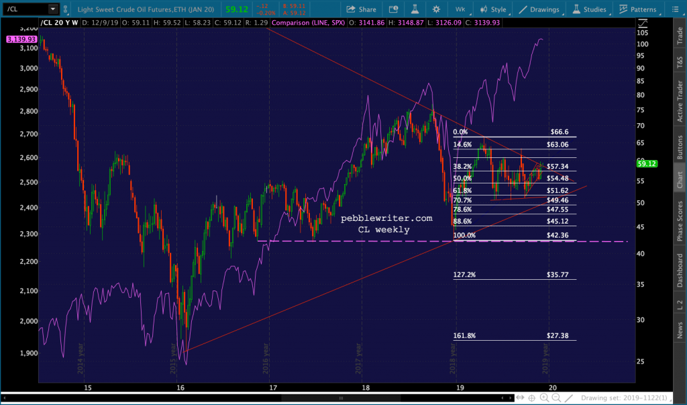
Task: Click the 61.8% Fibonacci level label
Action: pyautogui.click(x=462, y=190)
